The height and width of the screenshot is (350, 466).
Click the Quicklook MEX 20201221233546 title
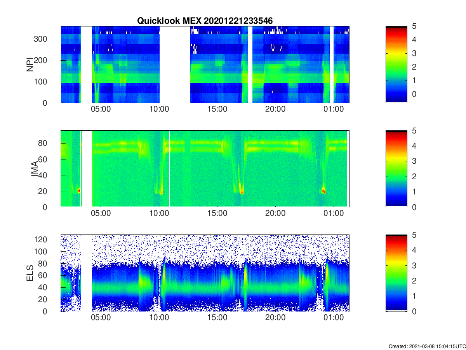point(205,21)
